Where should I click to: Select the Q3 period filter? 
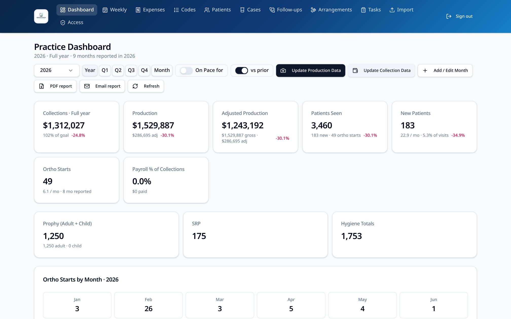coord(131,70)
